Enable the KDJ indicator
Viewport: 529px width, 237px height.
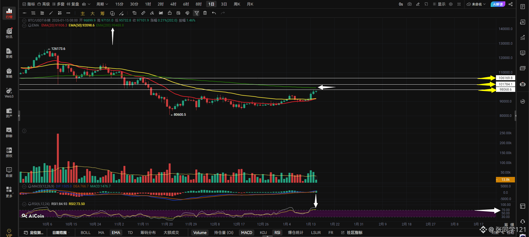263,233
